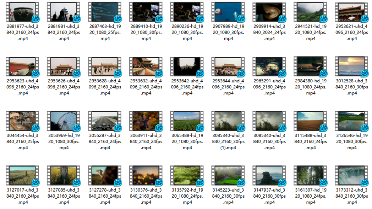Select the 3012528-uhd ocean sunset video thumbnail
372x209 pixels.
click(352, 66)
